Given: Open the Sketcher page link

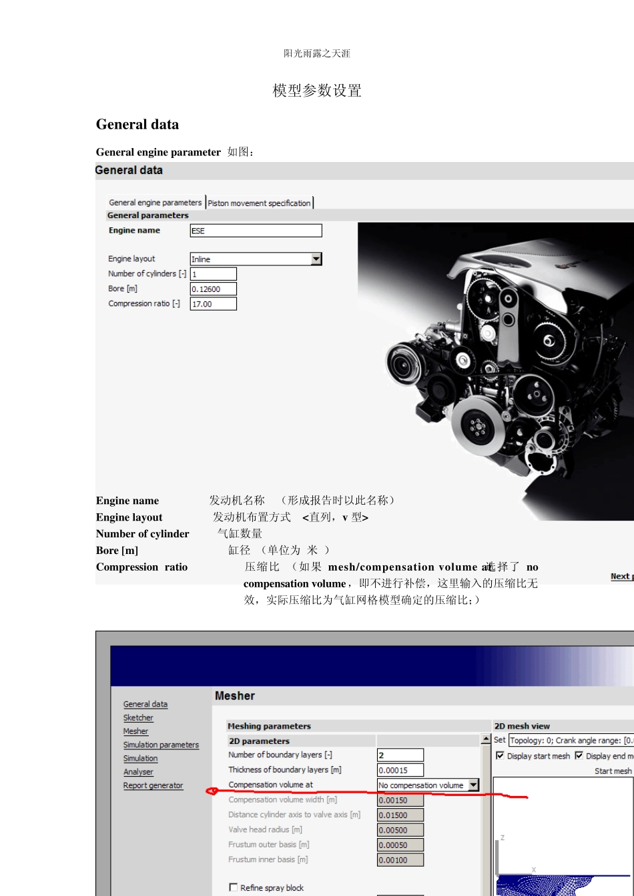Looking at the screenshot, I should pos(138,718).
